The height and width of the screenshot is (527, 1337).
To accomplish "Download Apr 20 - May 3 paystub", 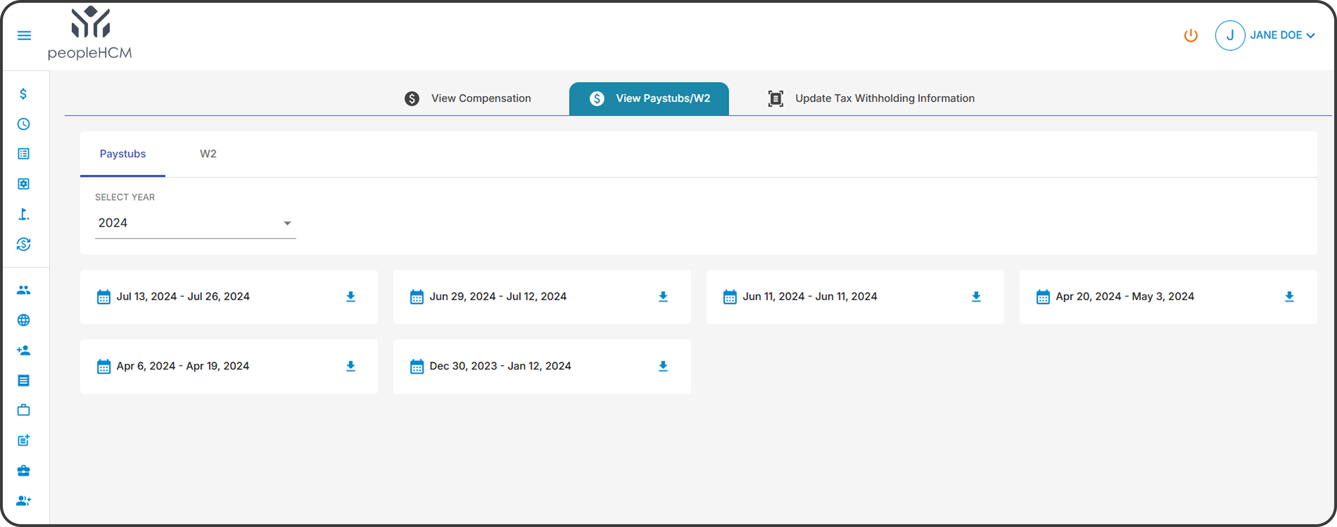I will tap(1289, 297).
